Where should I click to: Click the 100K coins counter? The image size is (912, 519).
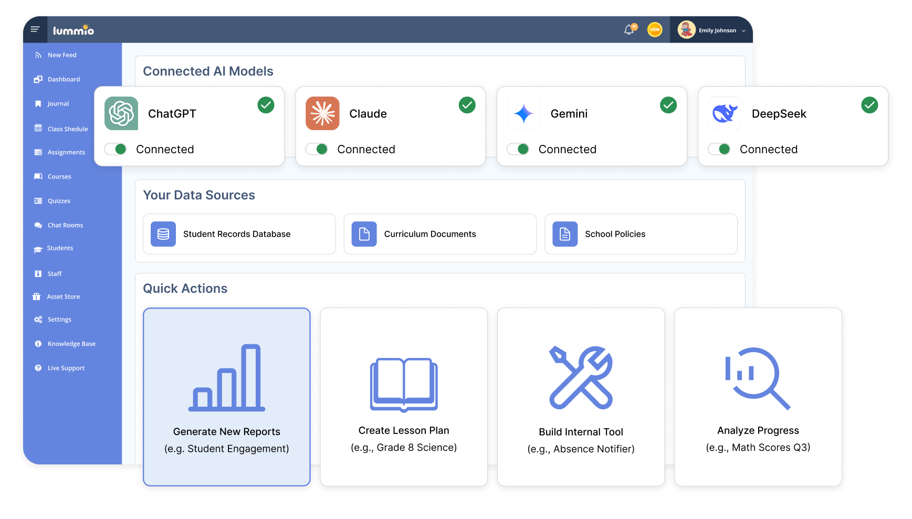coord(655,29)
